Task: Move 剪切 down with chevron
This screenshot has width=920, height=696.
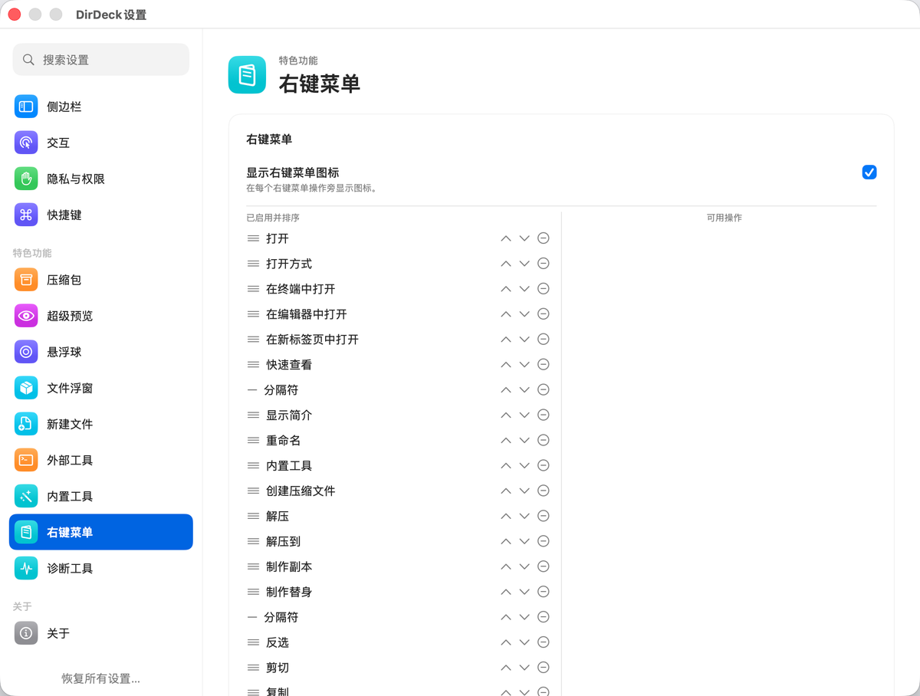Action: click(524, 668)
